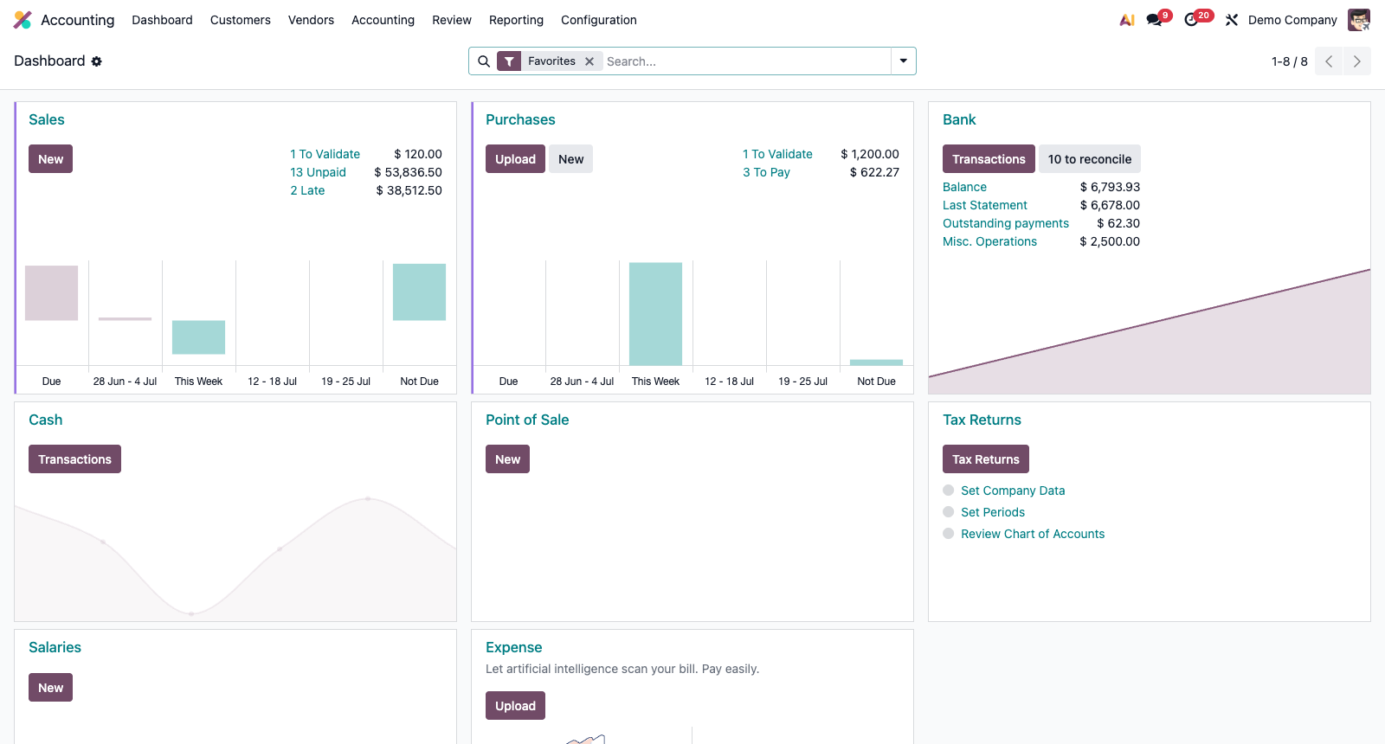
Task: Click Upload in the Purchases card
Action: [x=515, y=159]
